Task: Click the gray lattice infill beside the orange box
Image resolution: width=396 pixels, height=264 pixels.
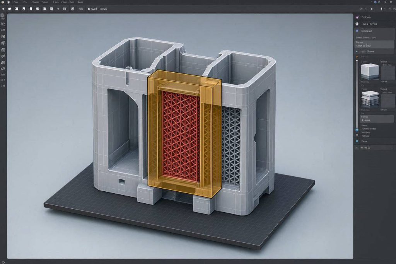Action: [x=231, y=146]
